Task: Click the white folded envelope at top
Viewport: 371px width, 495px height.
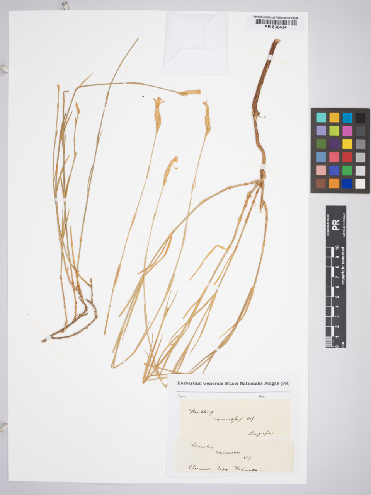Action: pyautogui.click(x=196, y=43)
